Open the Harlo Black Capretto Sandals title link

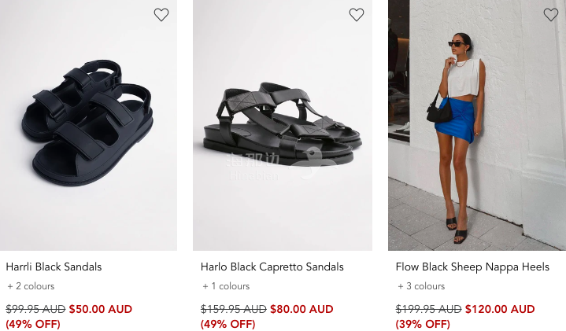(272, 267)
